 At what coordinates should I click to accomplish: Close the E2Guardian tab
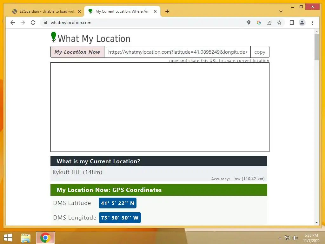click(79, 11)
